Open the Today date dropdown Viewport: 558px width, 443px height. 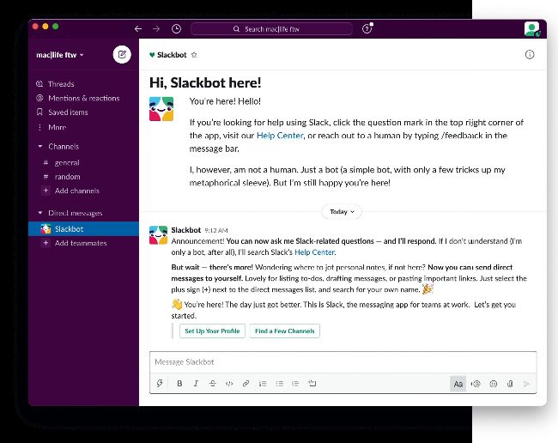click(342, 211)
